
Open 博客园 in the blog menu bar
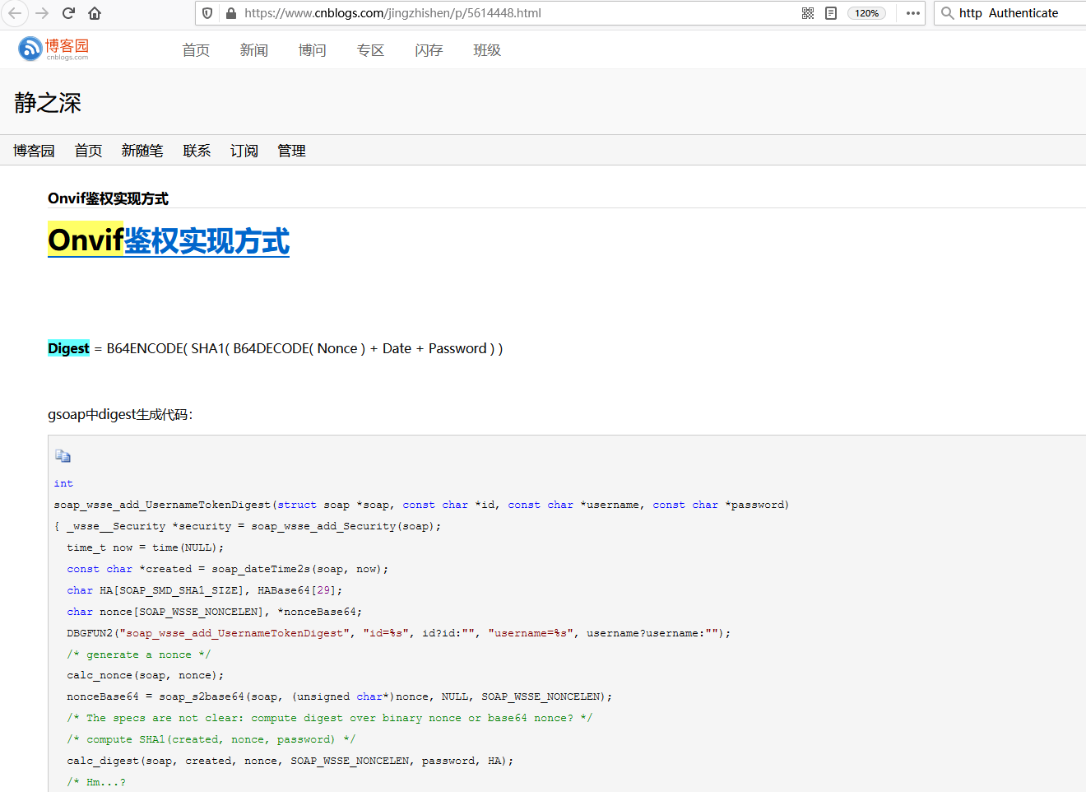pos(34,151)
